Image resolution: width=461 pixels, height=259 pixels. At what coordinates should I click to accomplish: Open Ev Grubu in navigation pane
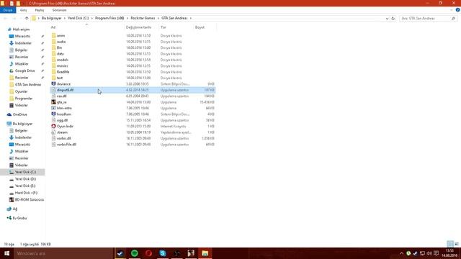point(19,218)
